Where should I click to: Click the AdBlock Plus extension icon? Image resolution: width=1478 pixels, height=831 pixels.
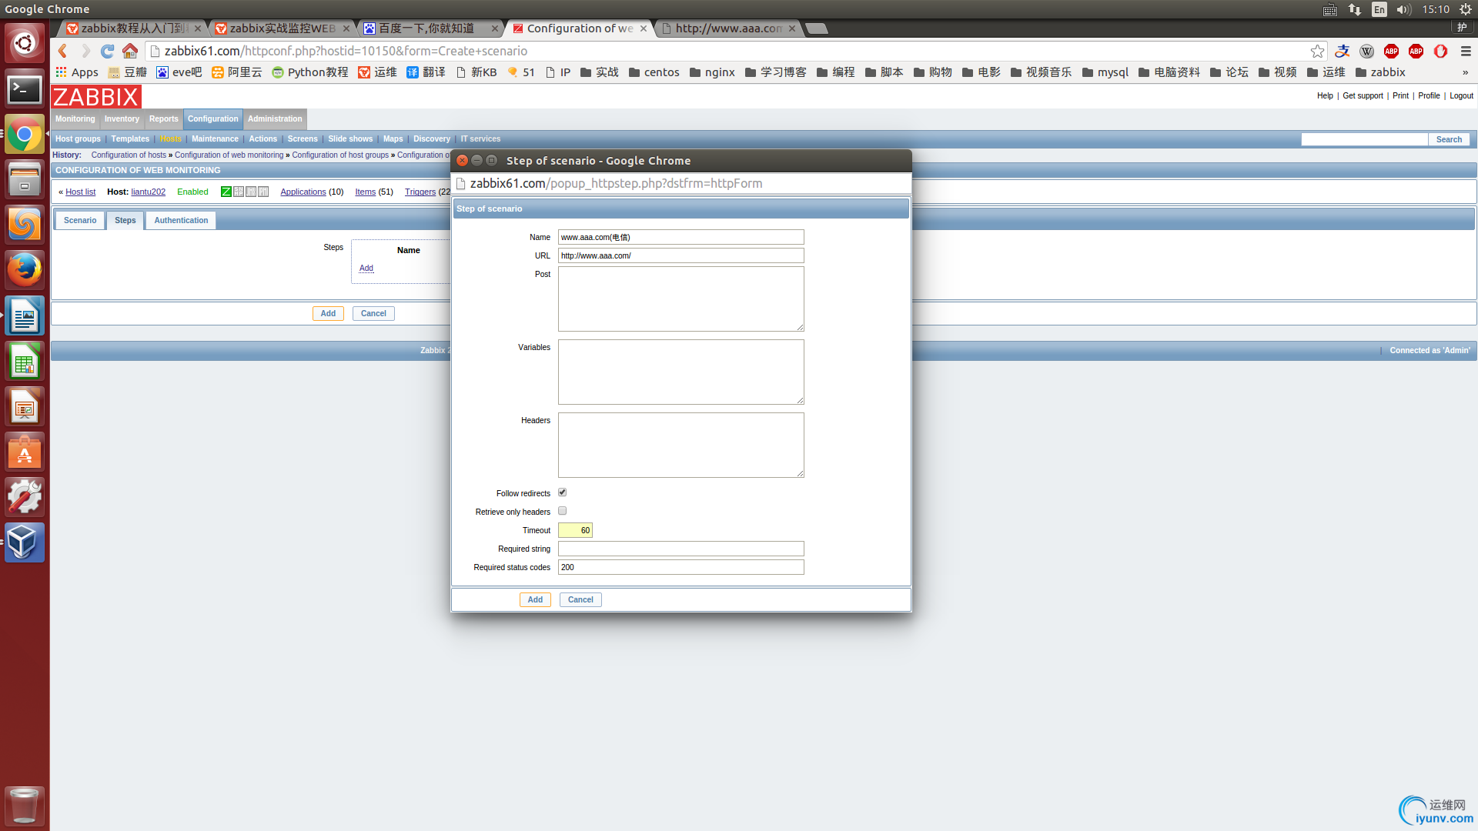(x=1391, y=51)
